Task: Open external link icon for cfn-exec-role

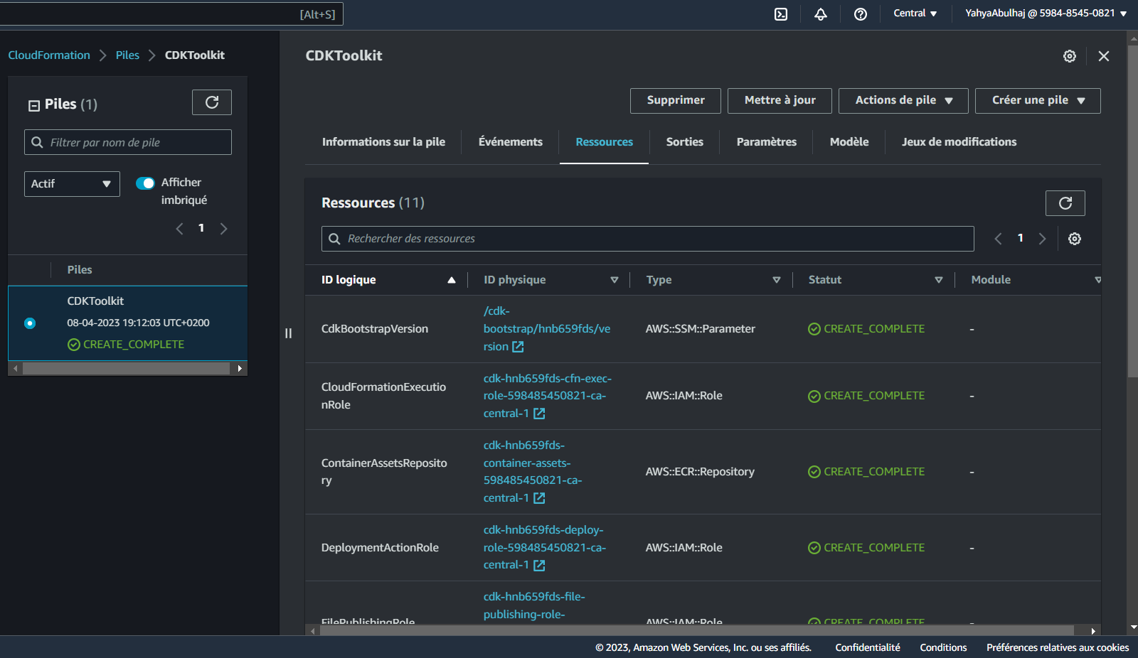Action: (539, 414)
